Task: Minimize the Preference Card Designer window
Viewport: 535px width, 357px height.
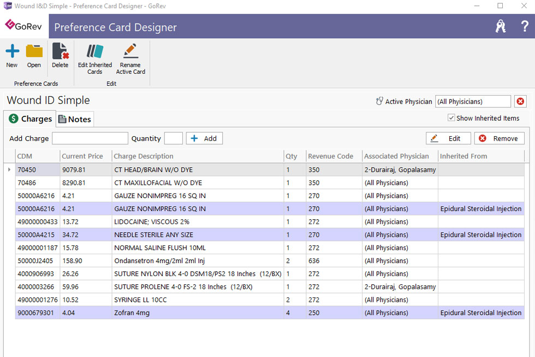Action: pyautogui.click(x=477, y=6)
